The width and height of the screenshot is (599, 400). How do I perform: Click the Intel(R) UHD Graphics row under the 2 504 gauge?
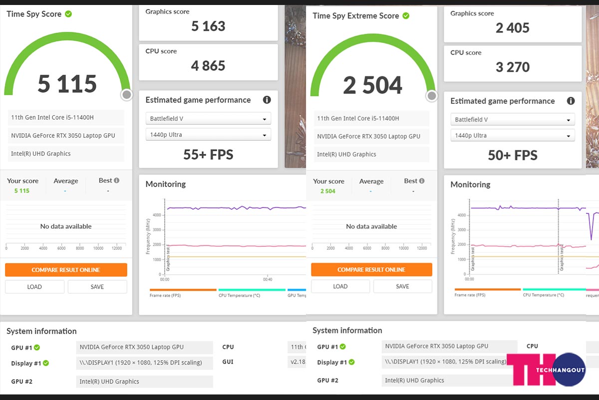(371, 154)
